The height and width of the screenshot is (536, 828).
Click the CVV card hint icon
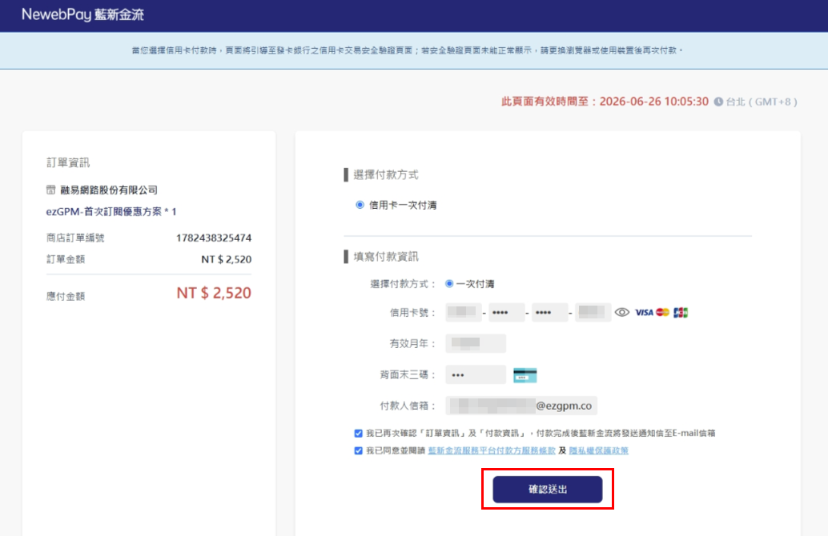tap(525, 375)
